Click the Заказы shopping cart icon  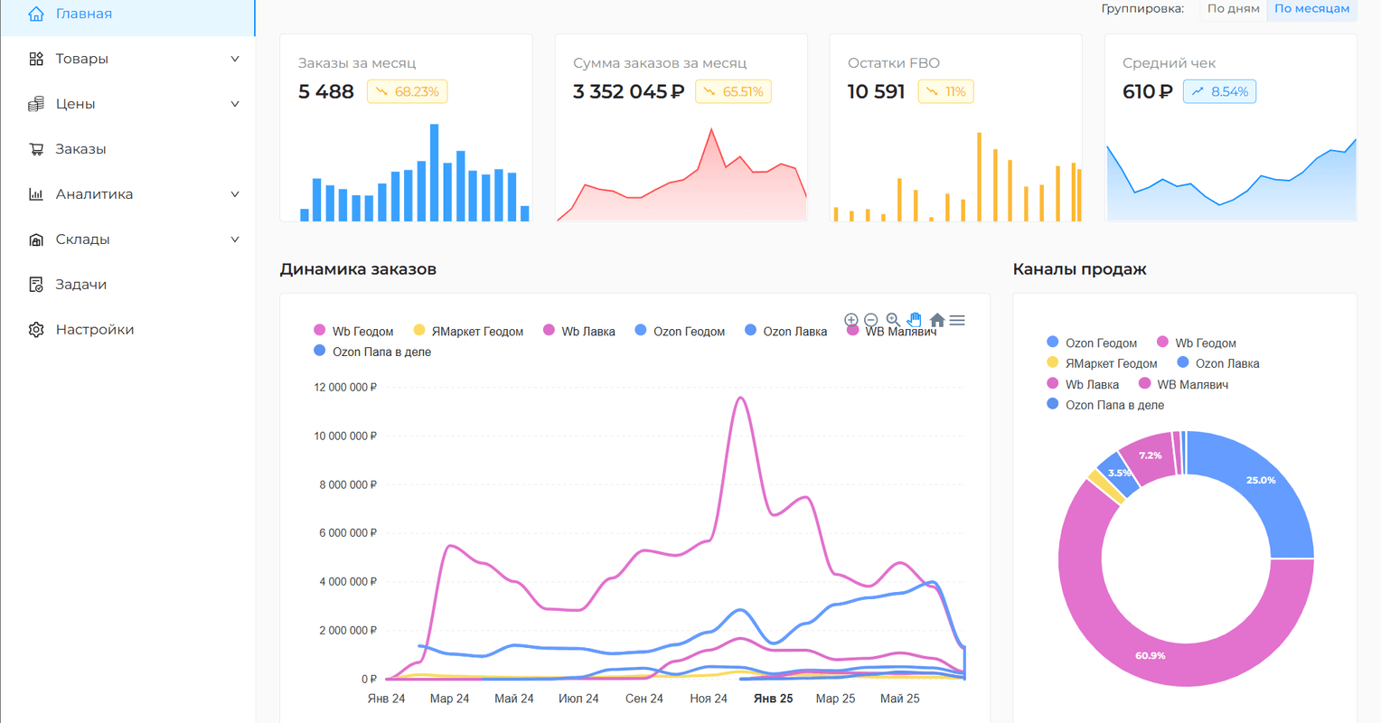tap(36, 149)
